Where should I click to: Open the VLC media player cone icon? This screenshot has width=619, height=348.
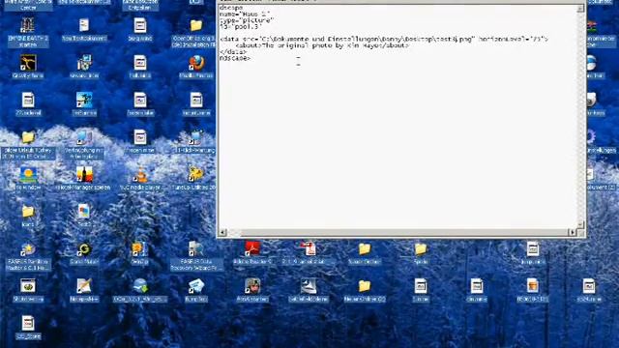tap(140, 175)
